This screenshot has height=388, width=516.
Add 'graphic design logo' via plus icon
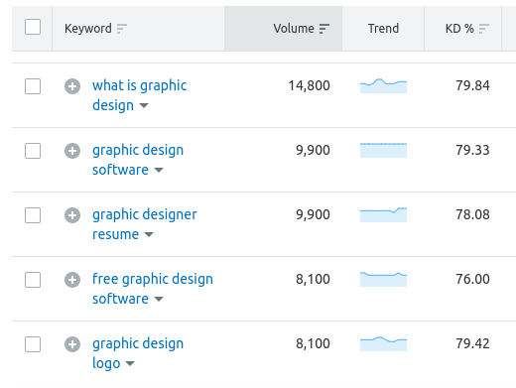(72, 344)
